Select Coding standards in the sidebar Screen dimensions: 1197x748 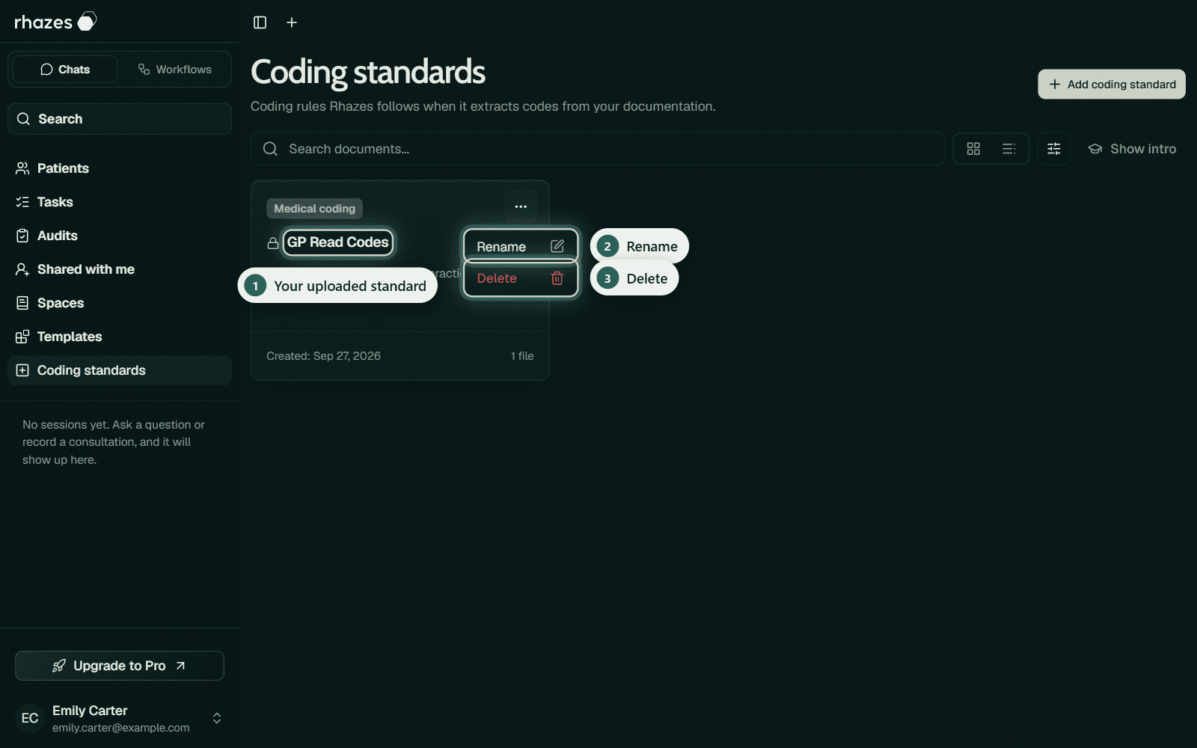click(120, 370)
